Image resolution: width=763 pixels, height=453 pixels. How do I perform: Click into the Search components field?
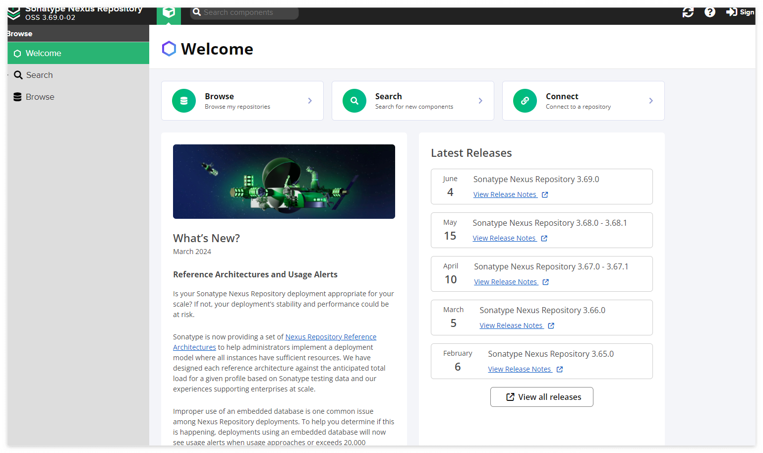(244, 12)
